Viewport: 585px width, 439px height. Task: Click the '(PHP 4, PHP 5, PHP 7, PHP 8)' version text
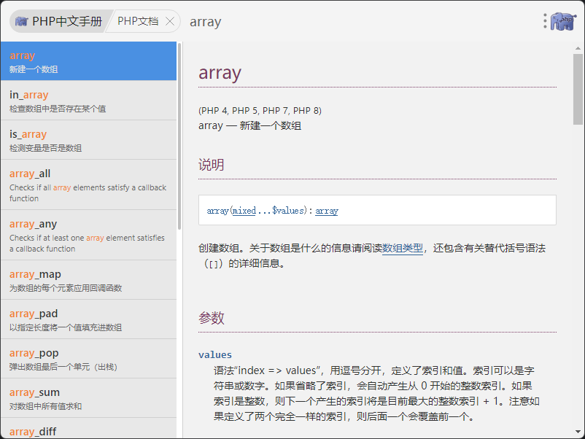coord(260,111)
